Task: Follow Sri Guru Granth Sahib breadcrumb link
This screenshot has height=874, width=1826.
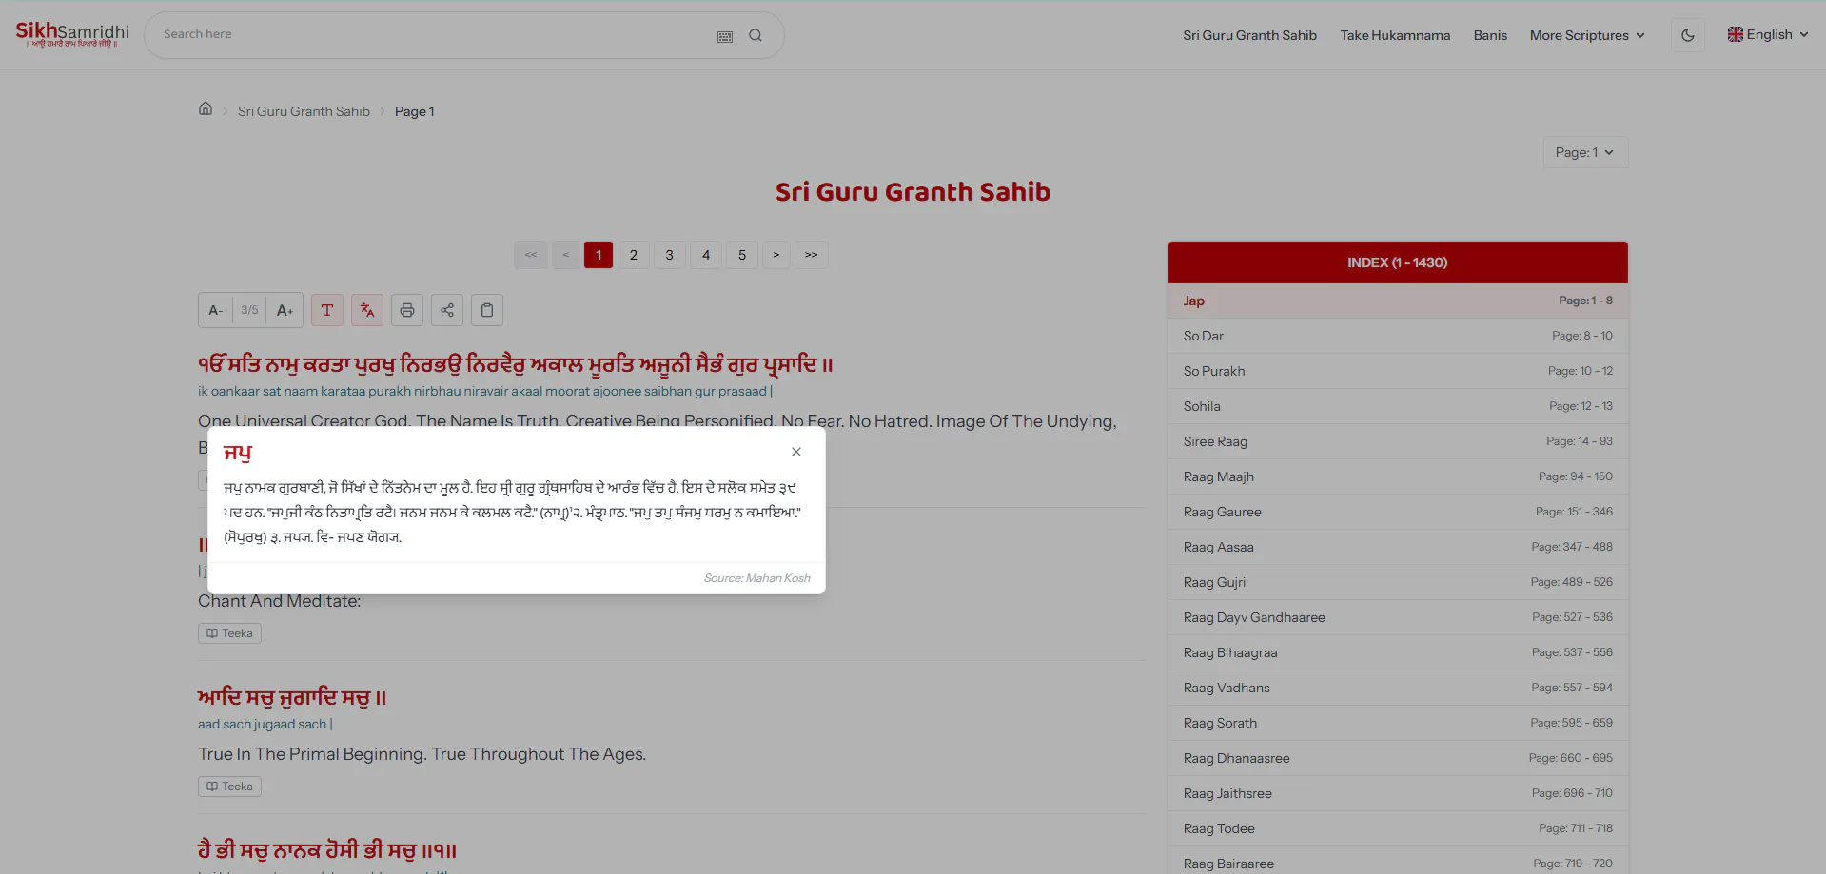Action: click(304, 111)
